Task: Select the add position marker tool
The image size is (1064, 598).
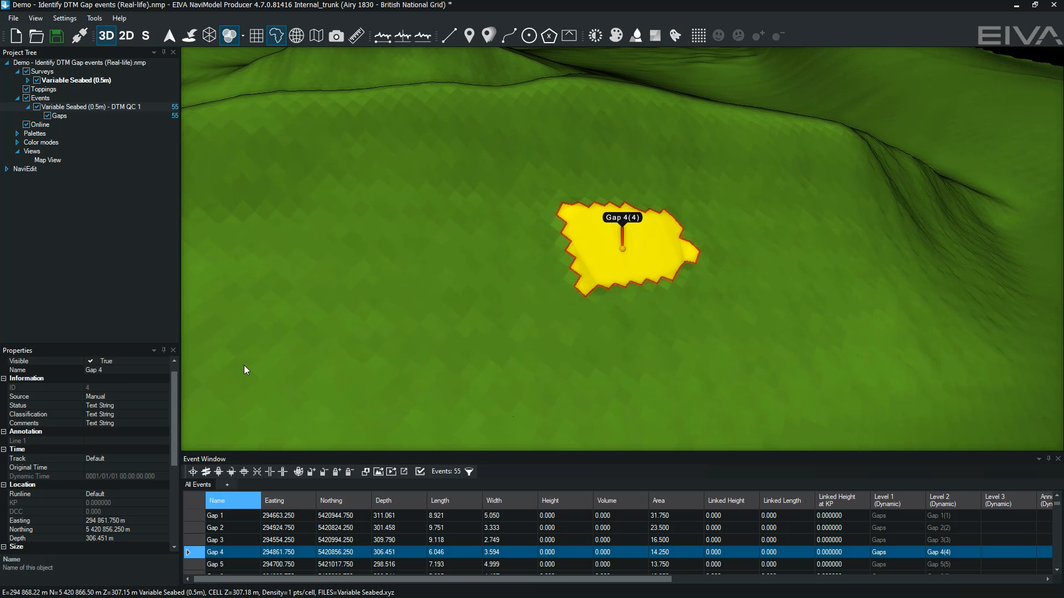Action: click(468, 35)
